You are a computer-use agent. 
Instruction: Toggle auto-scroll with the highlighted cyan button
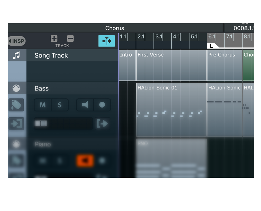(107, 41)
